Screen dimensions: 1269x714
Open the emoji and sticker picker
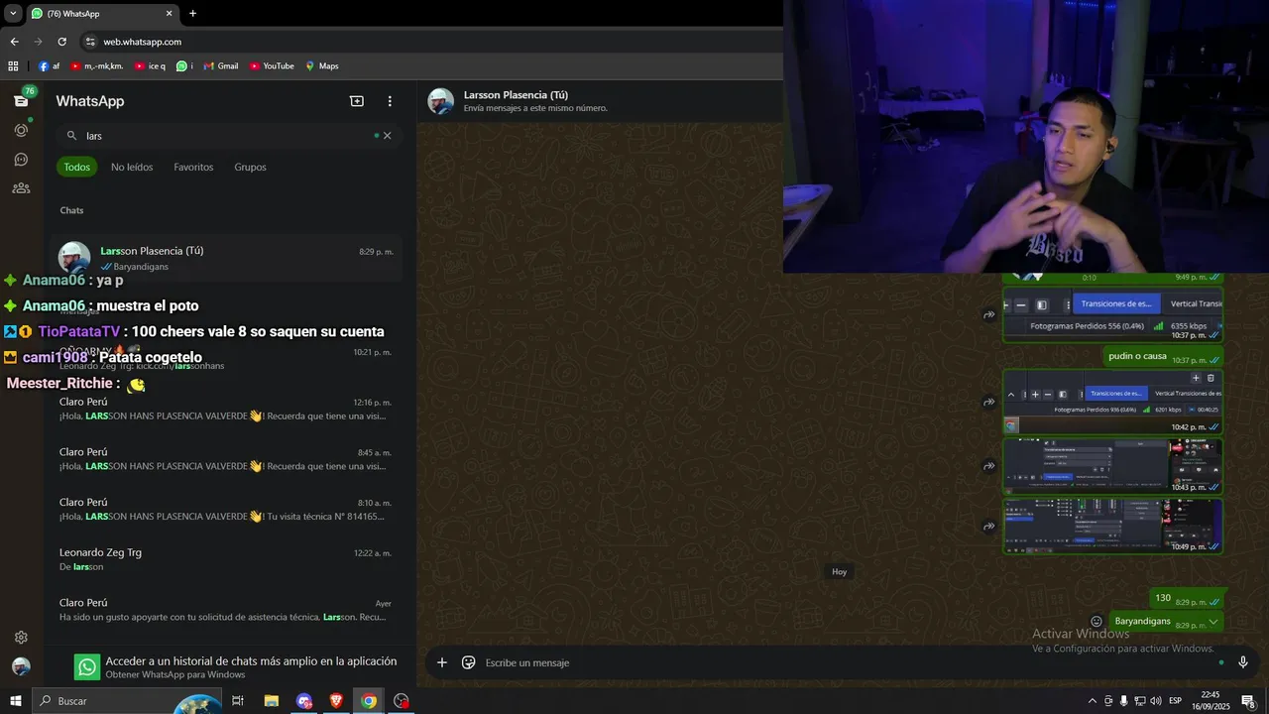(x=469, y=662)
